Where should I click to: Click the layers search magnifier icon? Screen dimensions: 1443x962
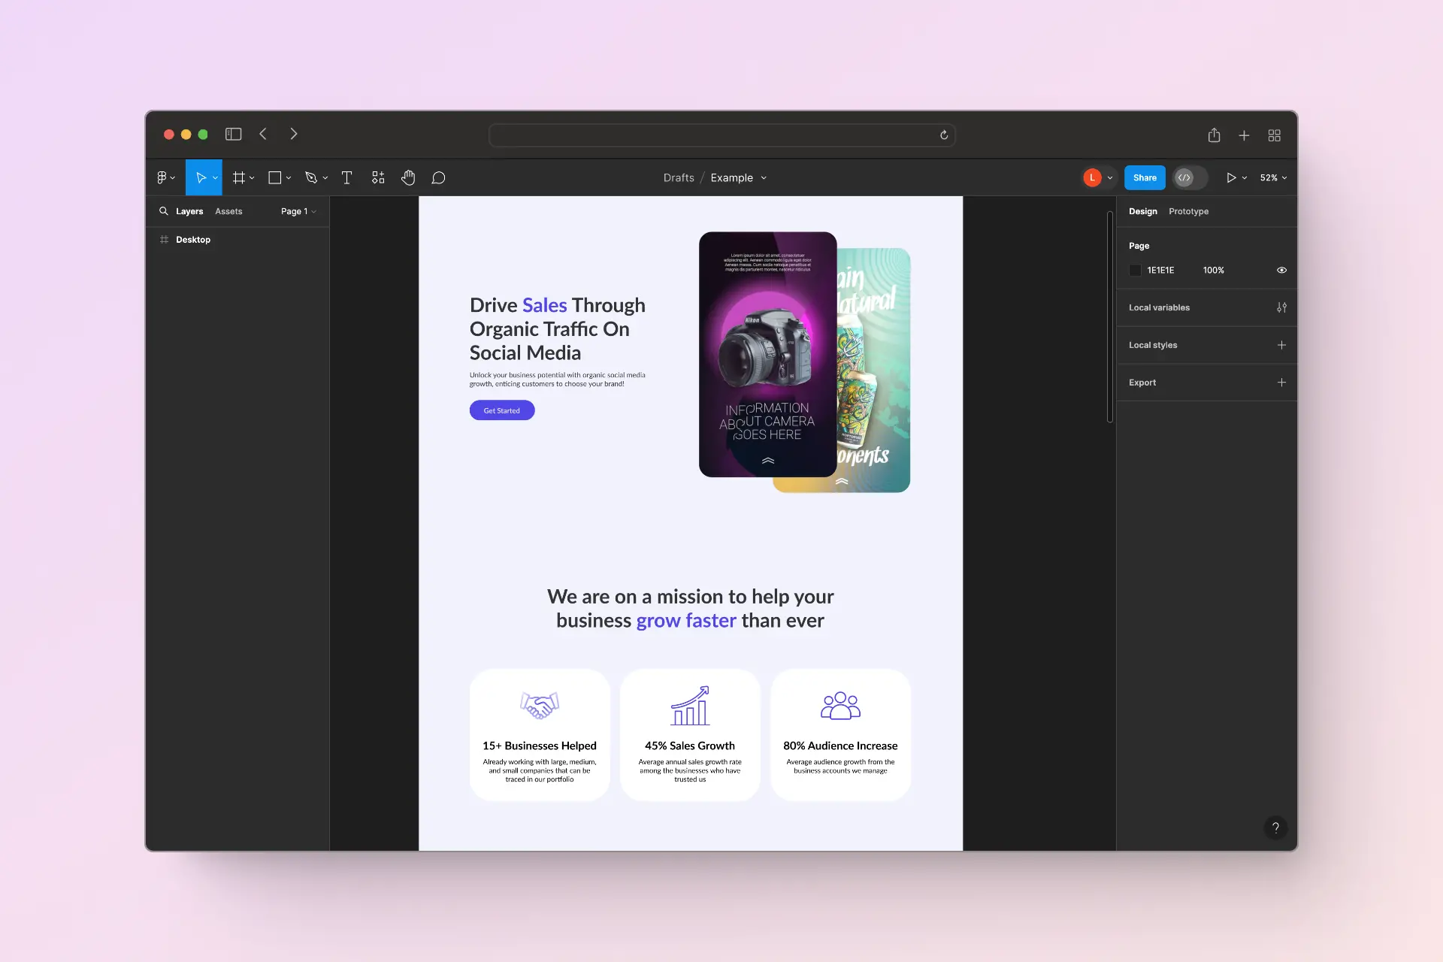(163, 211)
